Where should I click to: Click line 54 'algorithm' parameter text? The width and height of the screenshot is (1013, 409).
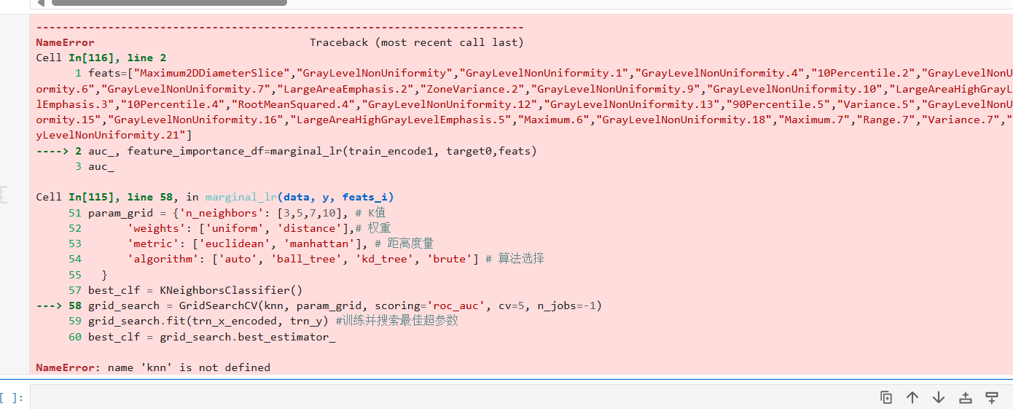tap(336, 259)
